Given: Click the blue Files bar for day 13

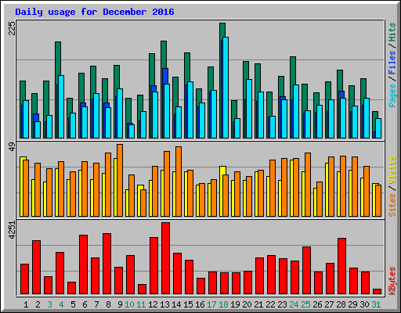Looking at the screenshot, I should (x=165, y=76).
